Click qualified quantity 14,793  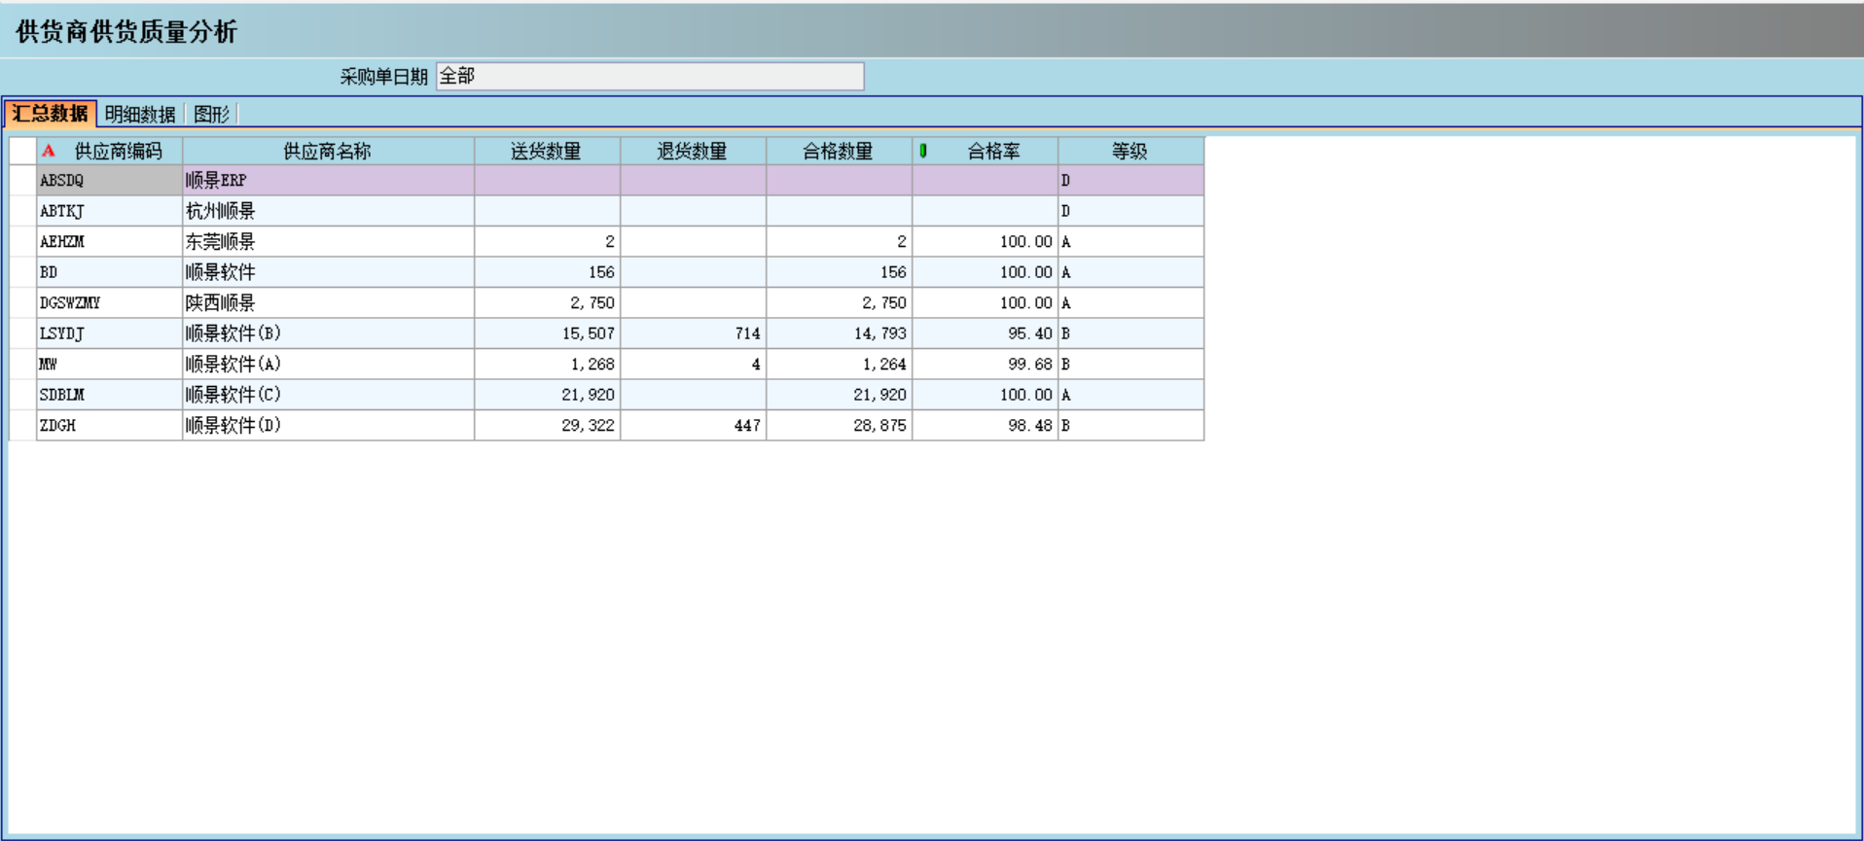pyautogui.click(x=839, y=333)
